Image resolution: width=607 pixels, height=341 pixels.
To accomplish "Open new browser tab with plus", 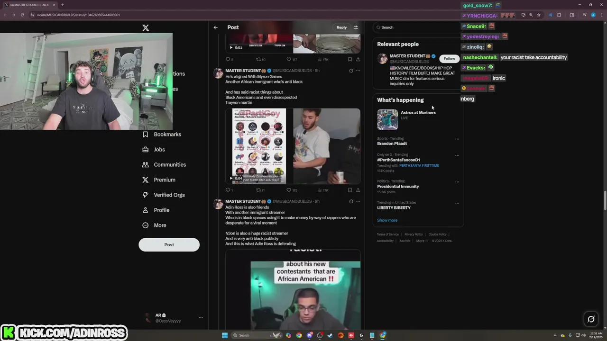I will click(x=63, y=5).
